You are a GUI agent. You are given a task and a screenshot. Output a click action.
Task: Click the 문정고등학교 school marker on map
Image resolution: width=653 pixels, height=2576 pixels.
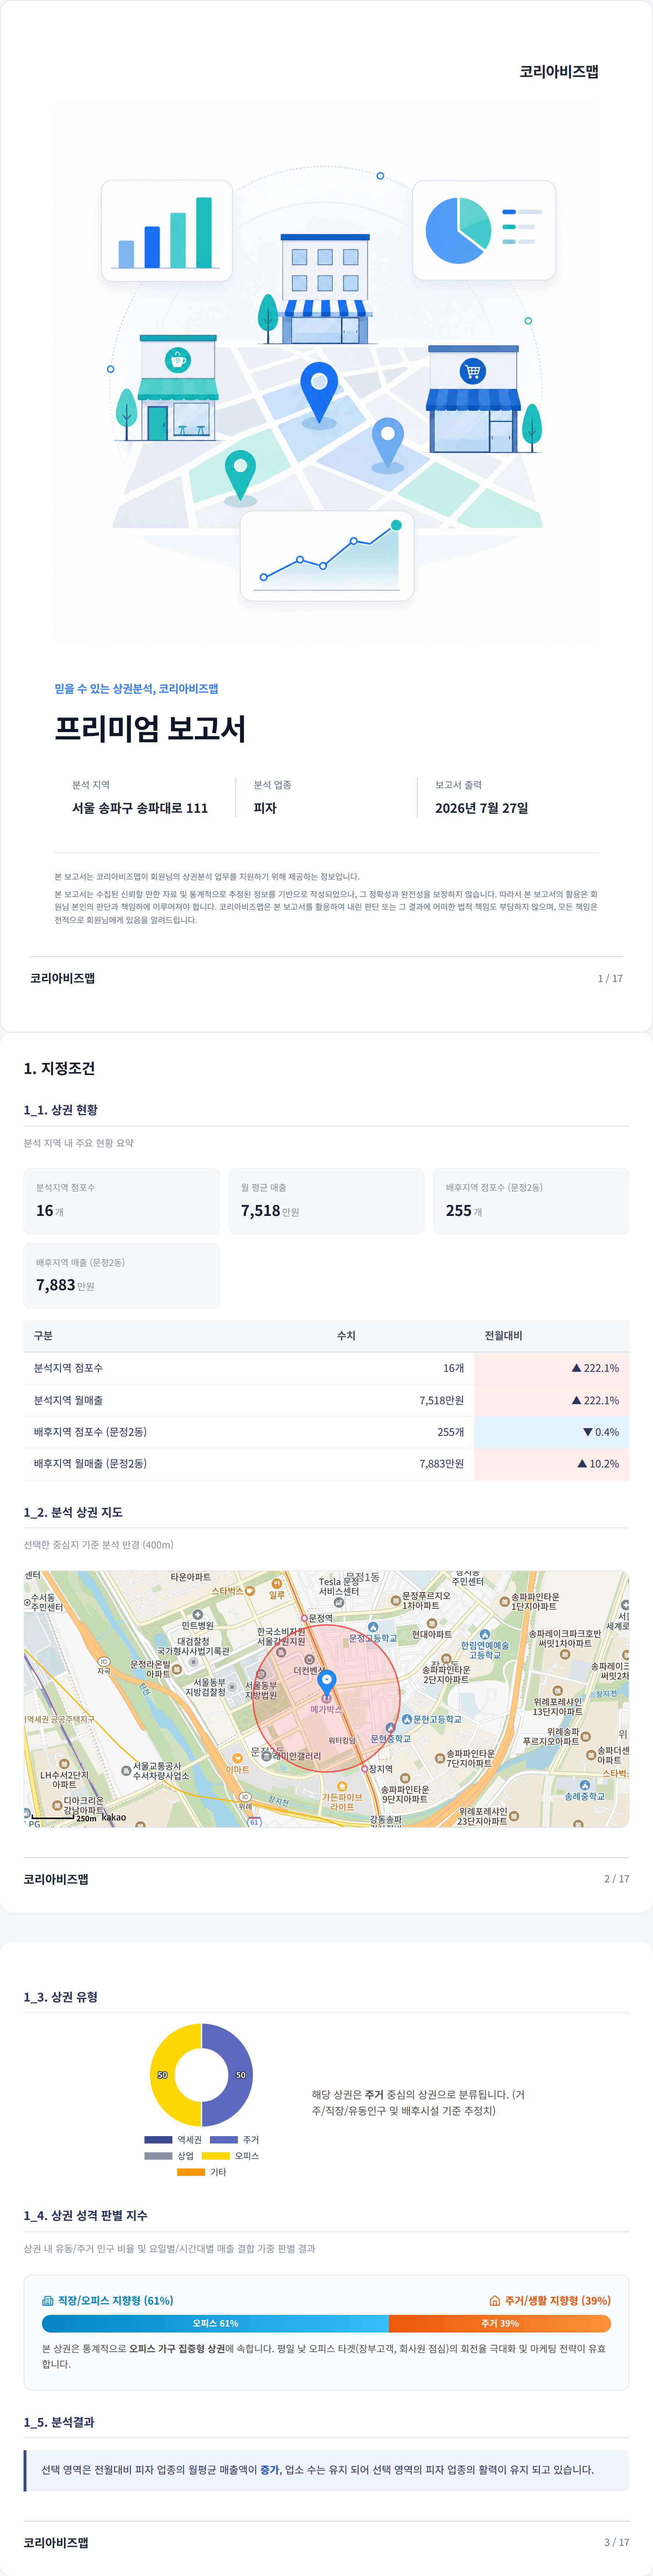coord(373,1627)
